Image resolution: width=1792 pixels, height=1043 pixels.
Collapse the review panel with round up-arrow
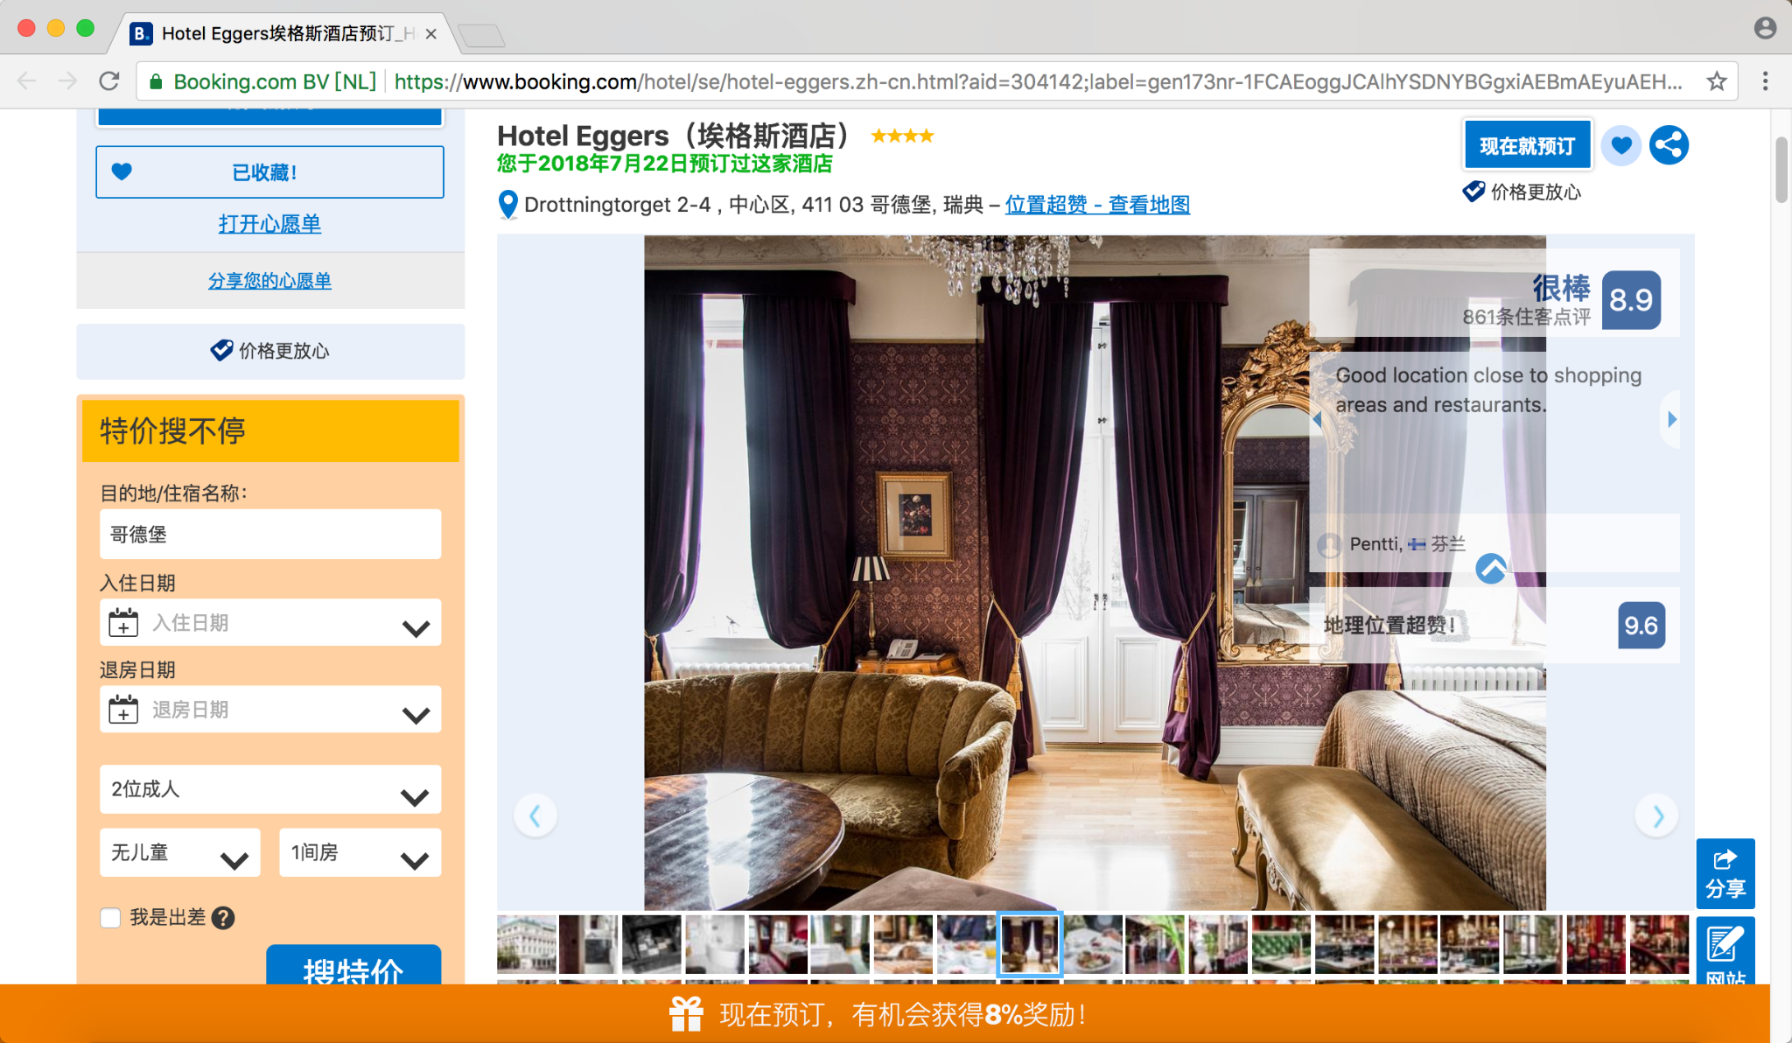pos(1491,569)
